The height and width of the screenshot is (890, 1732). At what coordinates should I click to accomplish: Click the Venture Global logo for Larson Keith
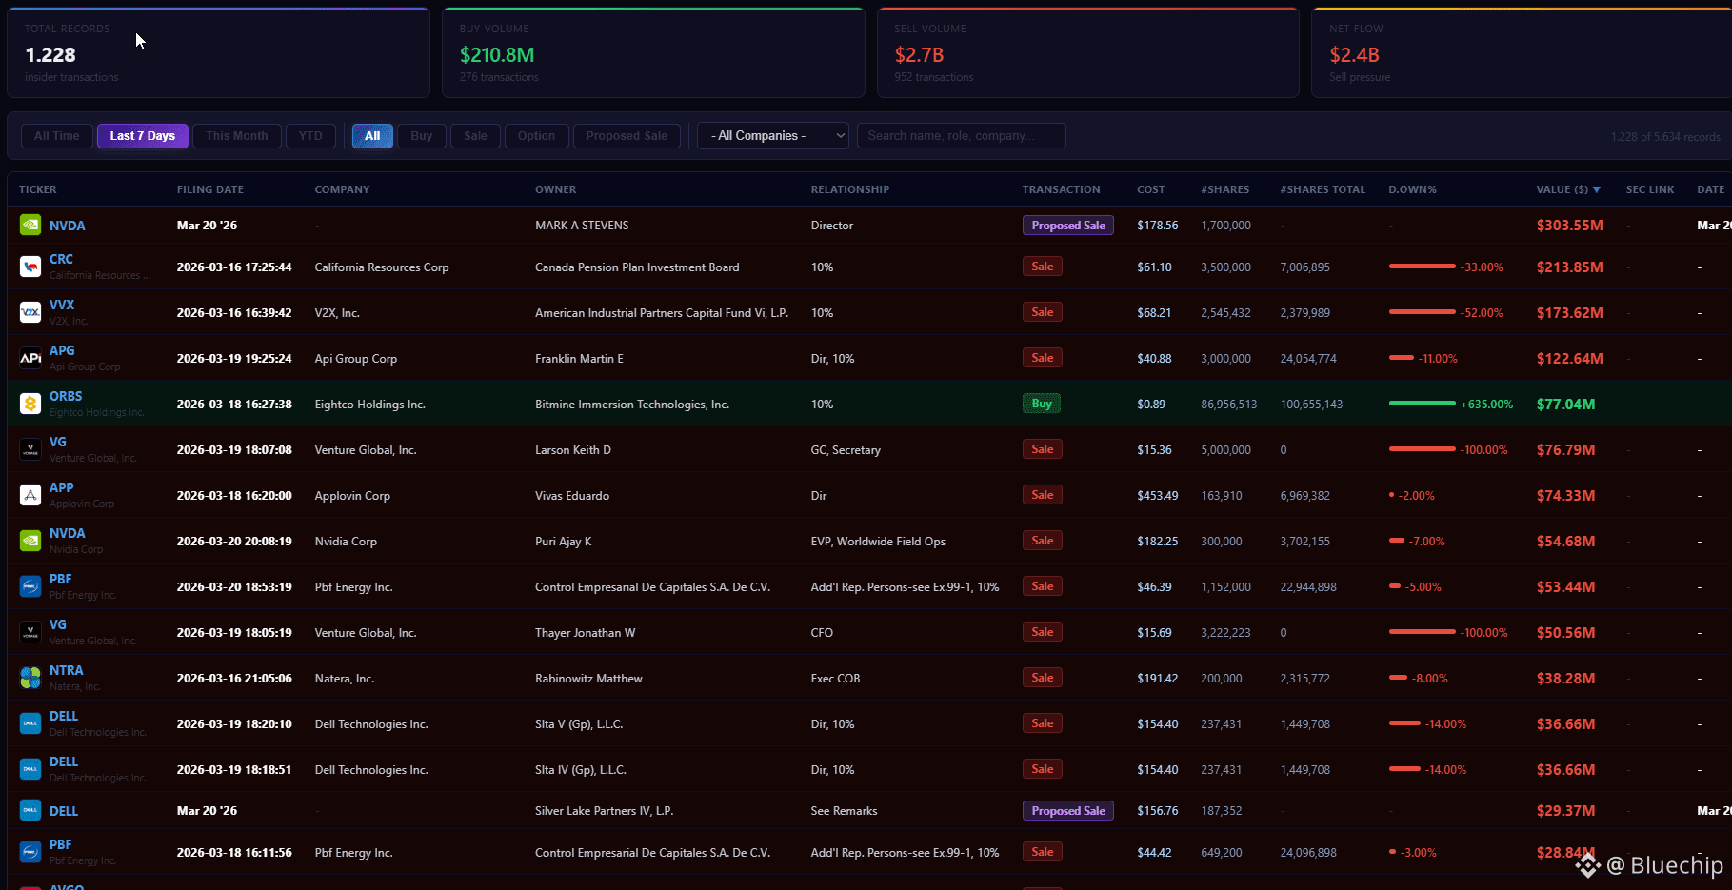point(30,449)
